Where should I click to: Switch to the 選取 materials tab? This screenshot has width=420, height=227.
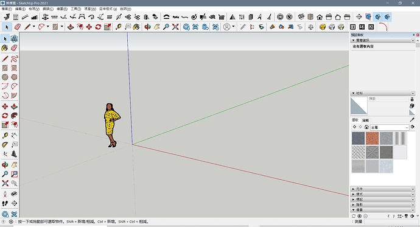click(x=355, y=120)
